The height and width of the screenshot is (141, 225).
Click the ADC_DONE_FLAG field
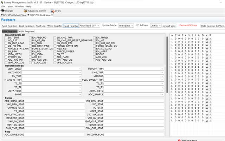pos(54,135)
